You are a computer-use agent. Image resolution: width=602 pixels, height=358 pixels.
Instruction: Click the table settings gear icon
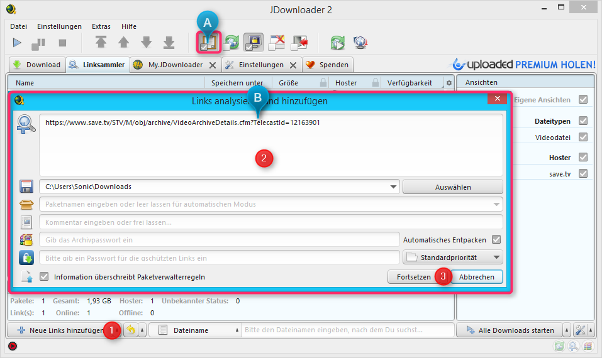[449, 83]
